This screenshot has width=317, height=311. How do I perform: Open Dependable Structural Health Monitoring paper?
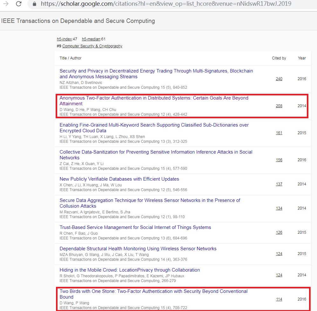[x=138, y=249]
